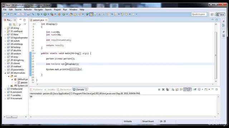The height and width of the screenshot is (128, 229).
Task: Click the editor vertical scrollbar
Action: [x=216, y=55]
